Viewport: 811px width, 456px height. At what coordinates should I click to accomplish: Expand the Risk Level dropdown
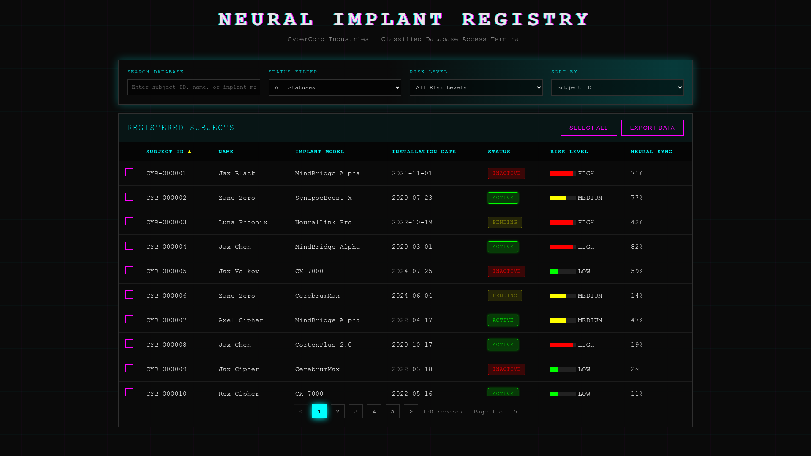coord(476,88)
